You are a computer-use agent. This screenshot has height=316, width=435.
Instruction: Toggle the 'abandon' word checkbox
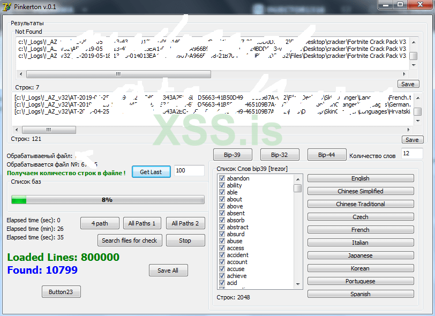222,178
